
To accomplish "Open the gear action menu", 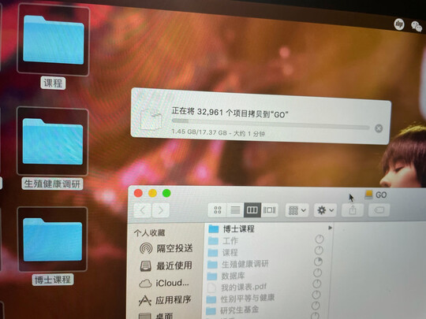I will tap(325, 210).
